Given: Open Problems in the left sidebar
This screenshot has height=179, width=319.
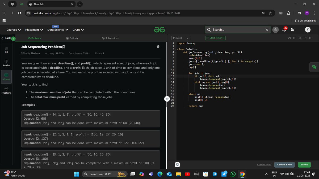Looking at the screenshot, I should pos(6,90).
